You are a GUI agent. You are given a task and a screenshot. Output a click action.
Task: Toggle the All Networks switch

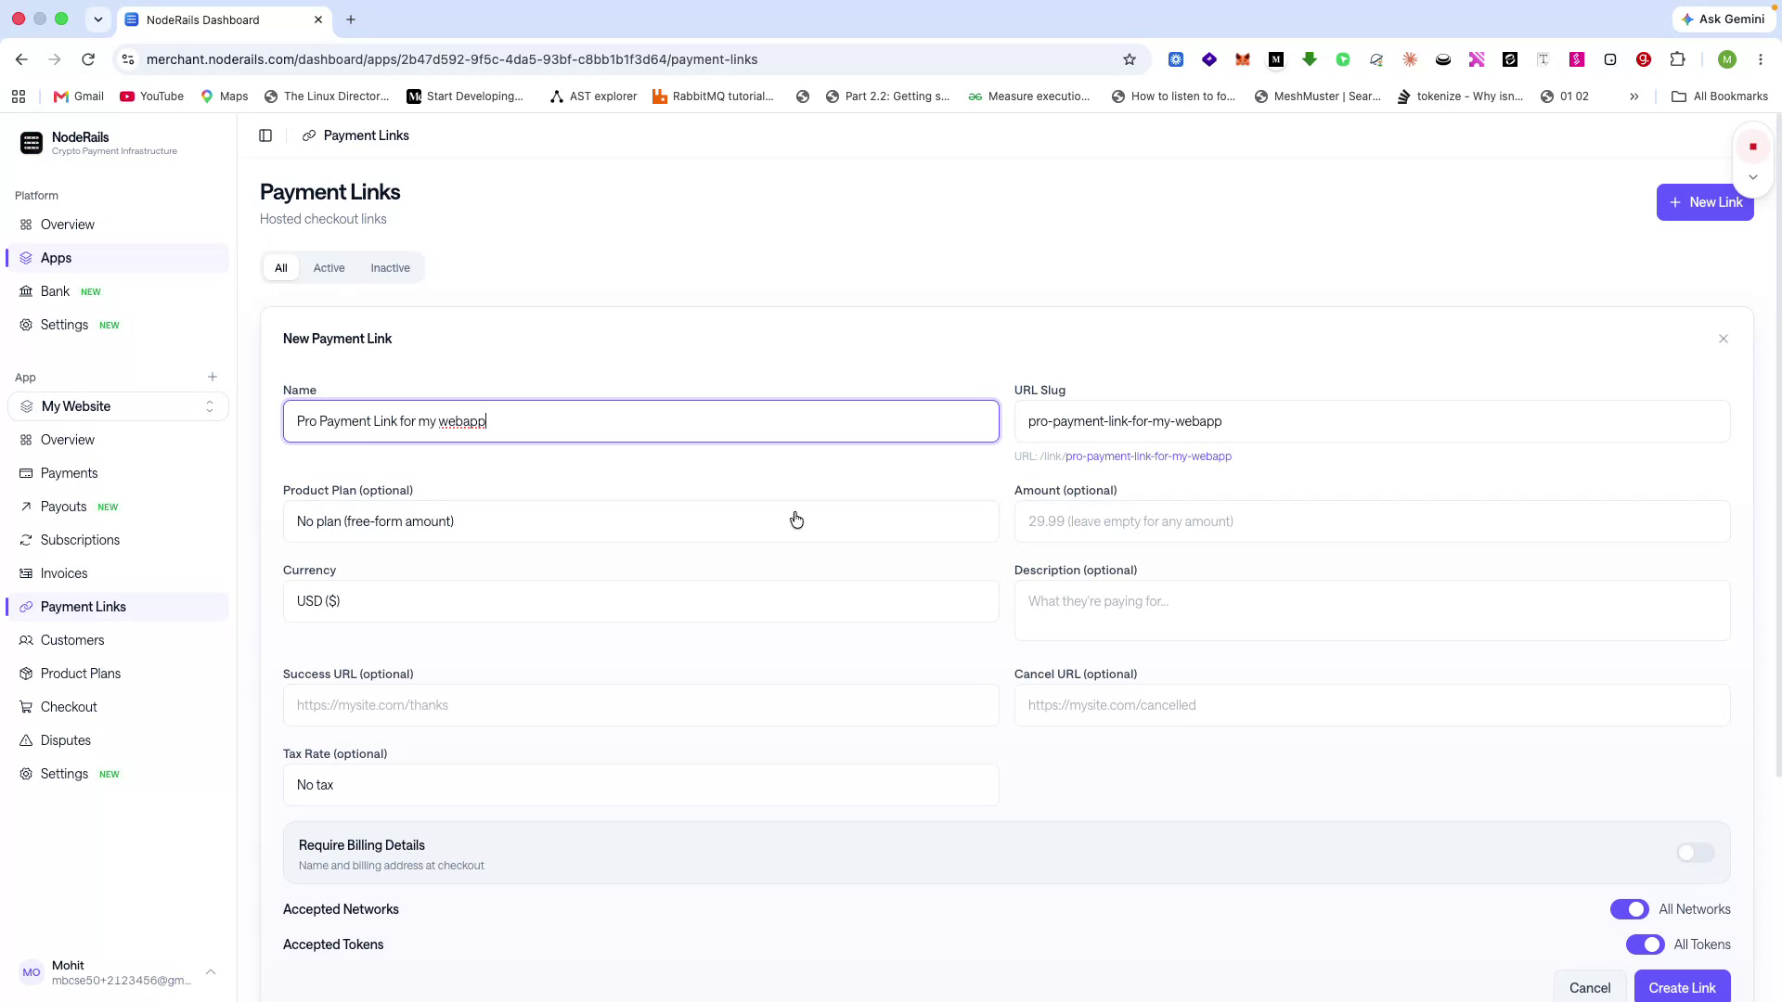click(1630, 909)
